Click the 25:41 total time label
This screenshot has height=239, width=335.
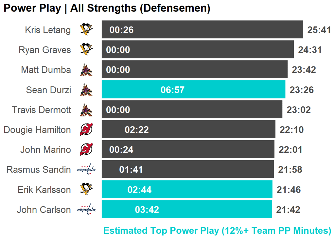[x=319, y=30]
